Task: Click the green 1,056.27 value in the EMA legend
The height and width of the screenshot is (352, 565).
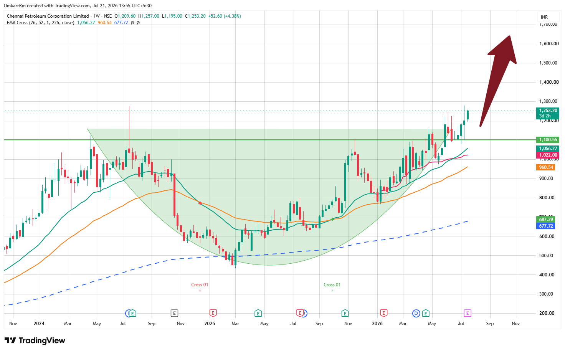Action: click(x=86, y=23)
